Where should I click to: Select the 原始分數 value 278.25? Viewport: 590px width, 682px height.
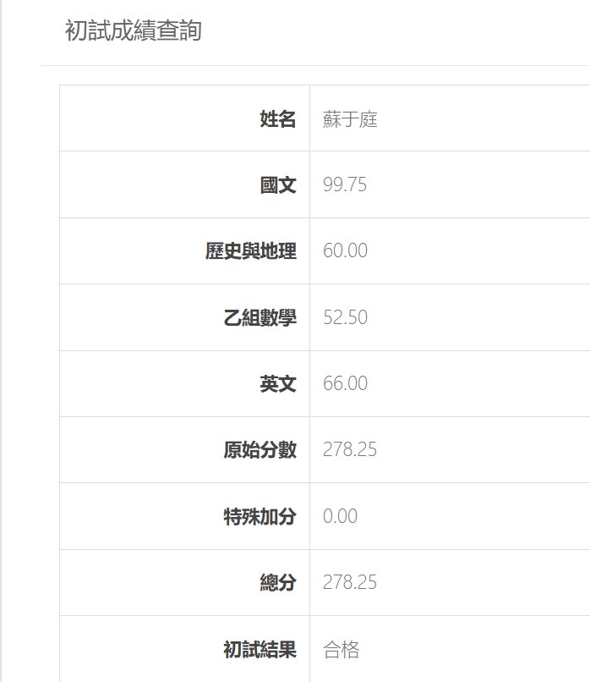point(350,450)
